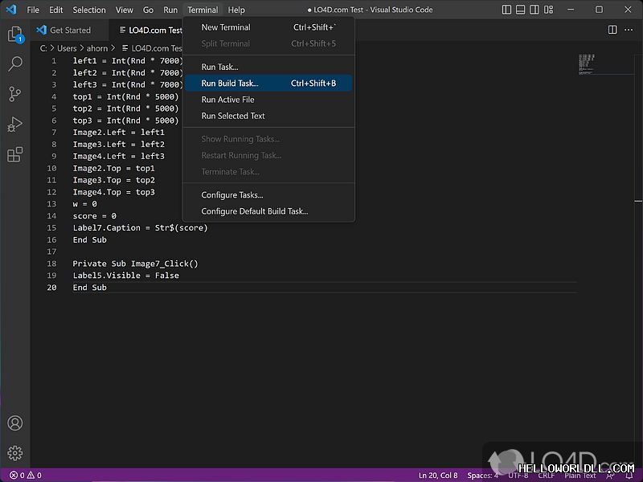
Task: Choose Run Active File entry
Action: pos(268,100)
